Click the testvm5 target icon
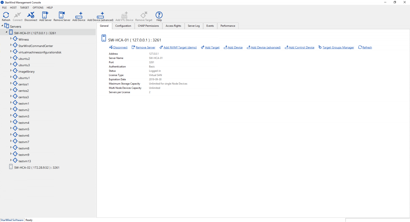 click(x=15, y=128)
